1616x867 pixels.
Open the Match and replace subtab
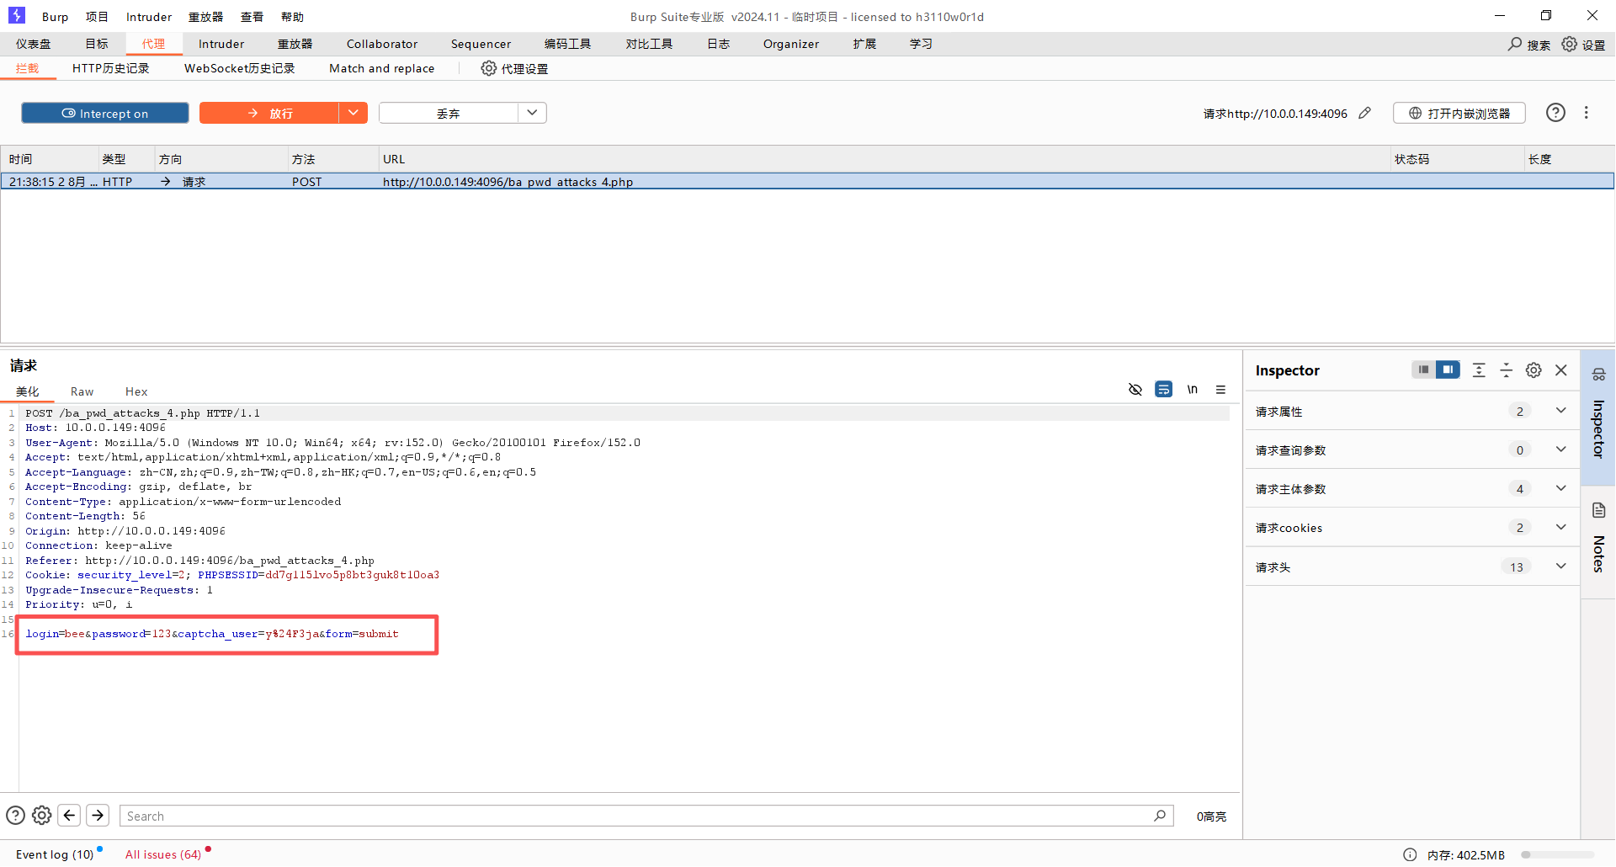[x=382, y=68]
